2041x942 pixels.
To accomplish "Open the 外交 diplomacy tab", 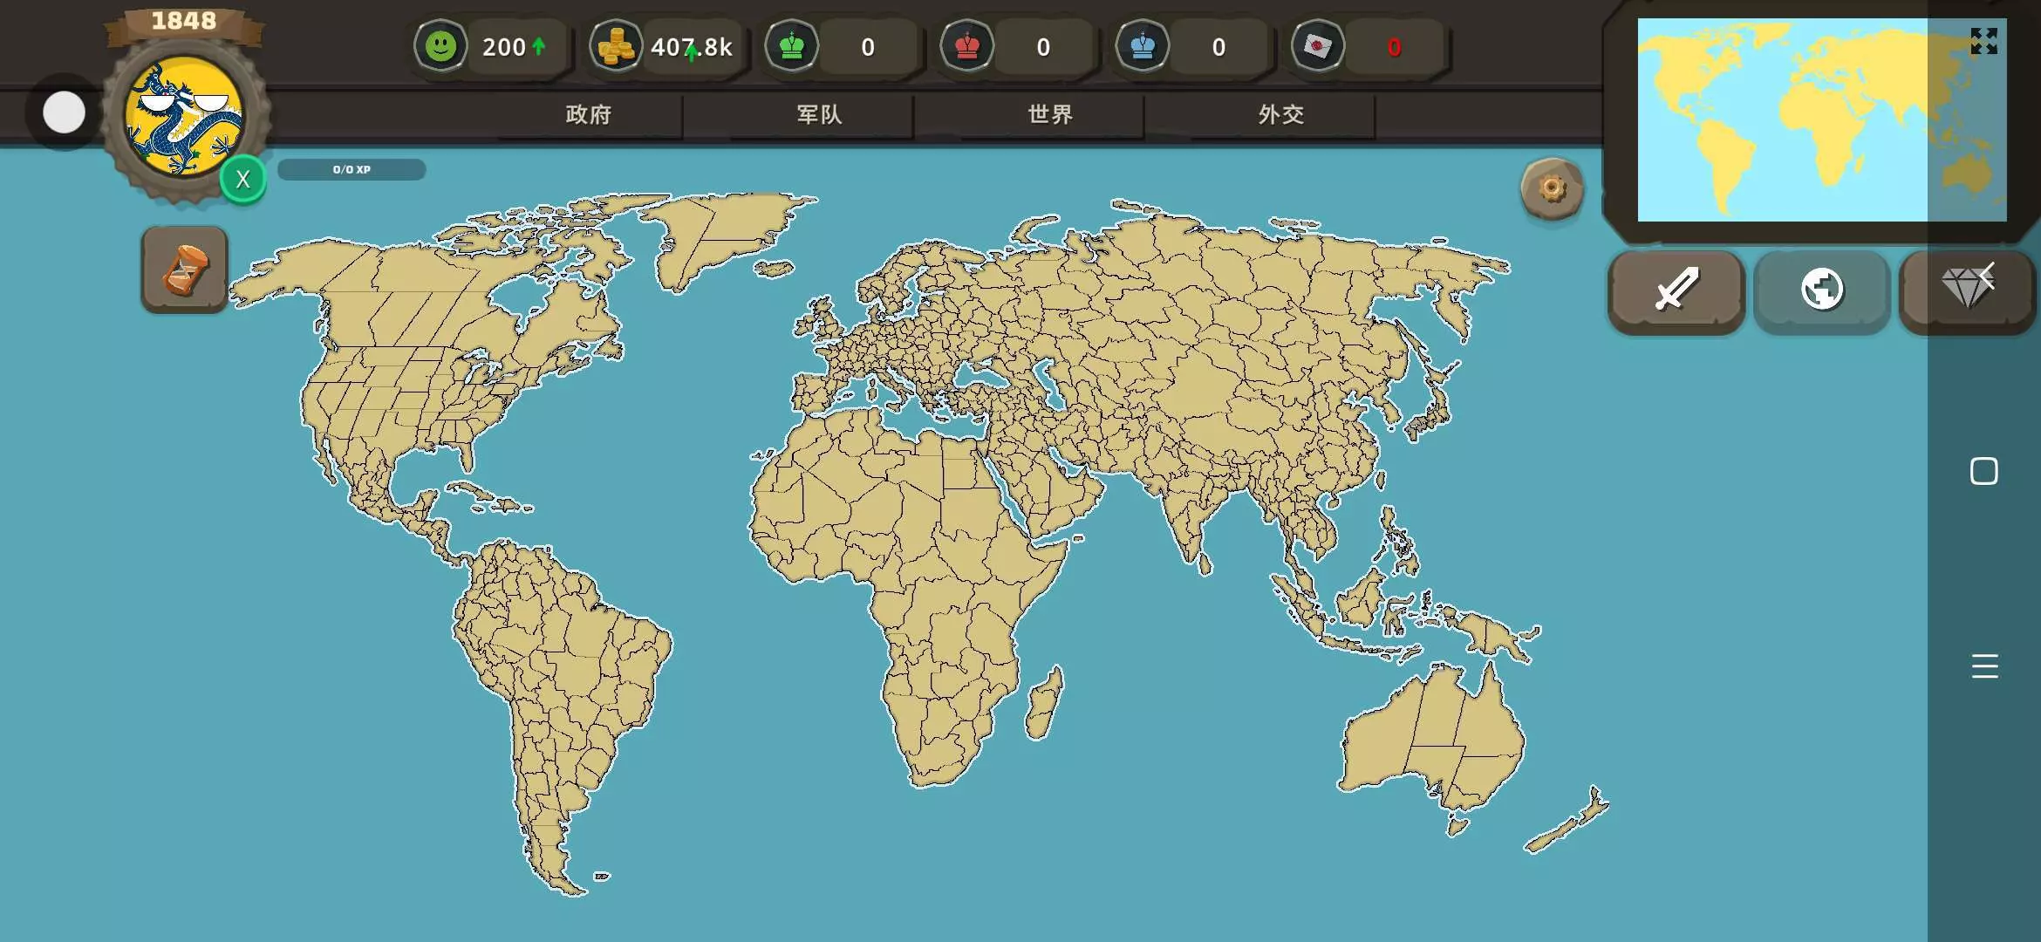I will pyautogui.click(x=1280, y=114).
